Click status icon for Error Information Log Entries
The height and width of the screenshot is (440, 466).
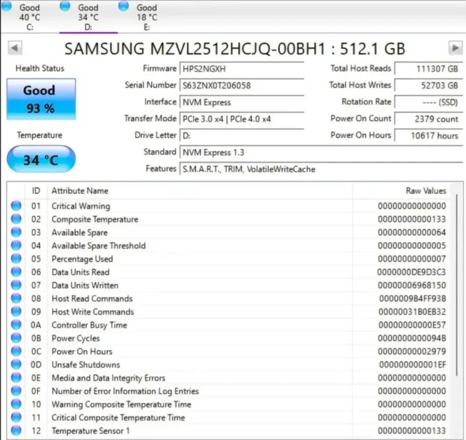coord(16,391)
